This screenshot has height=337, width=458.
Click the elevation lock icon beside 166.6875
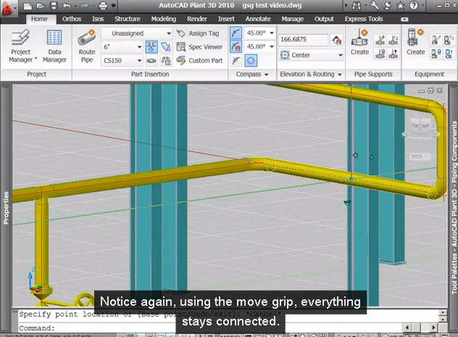click(x=336, y=40)
